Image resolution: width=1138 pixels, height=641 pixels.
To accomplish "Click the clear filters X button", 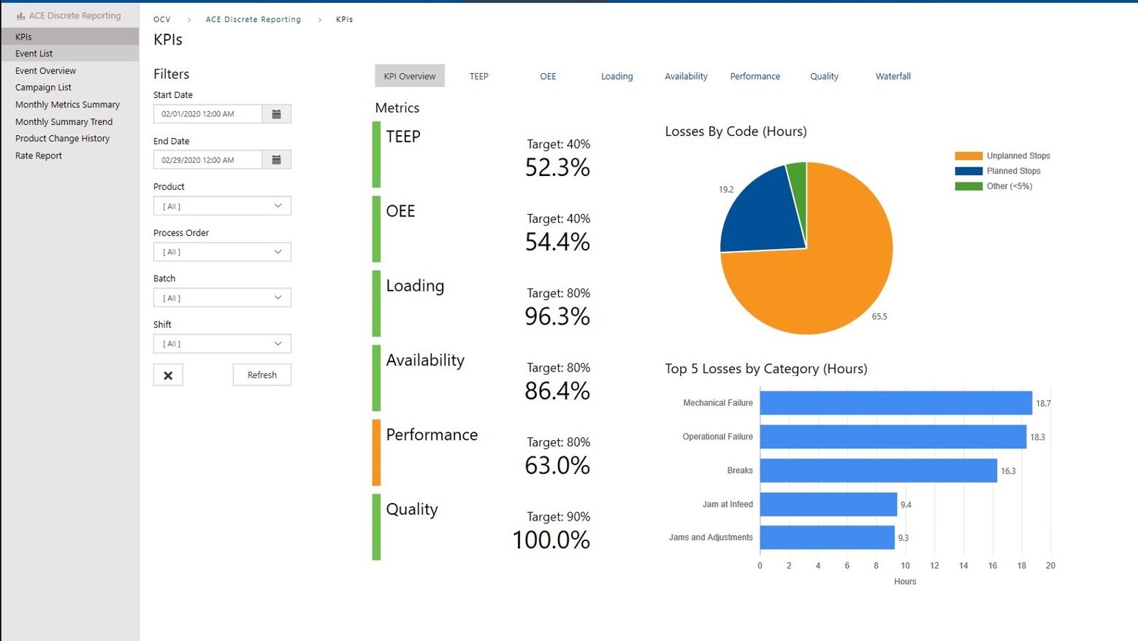I will click(x=168, y=375).
